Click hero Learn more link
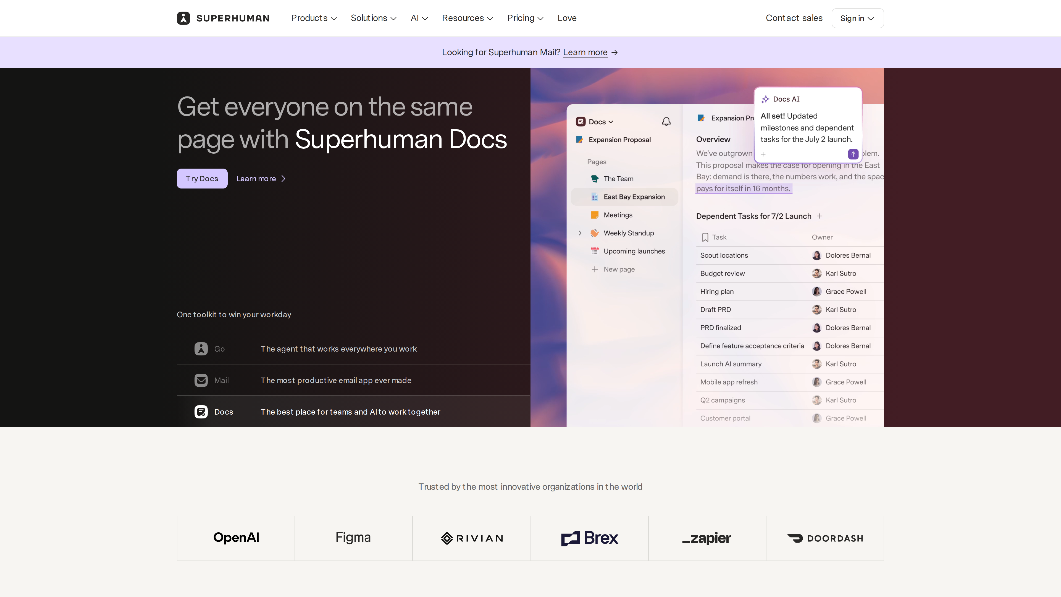The height and width of the screenshot is (597, 1061). 261,178
